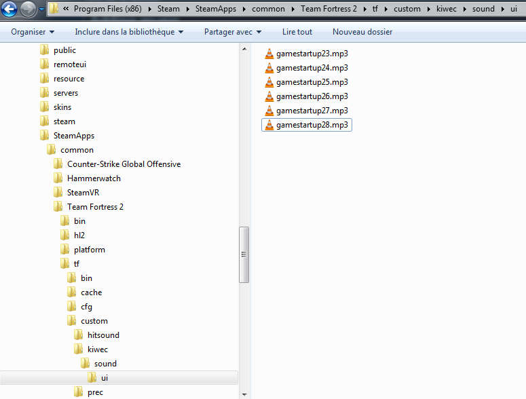
Task: Click the folder icon in address bar
Action: (x=54, y=9)
